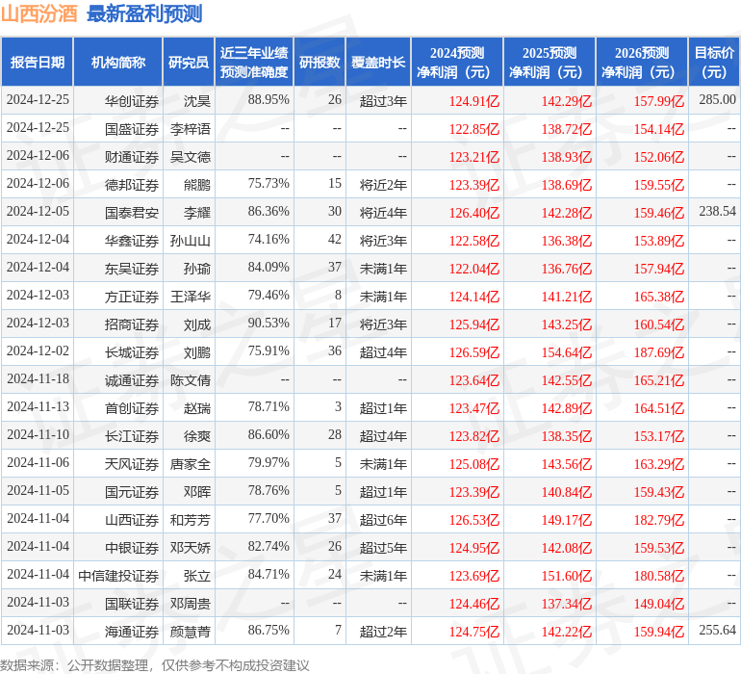The image size is (741, 674).
Task: Click the 数据来源 disclaimer footer text
Action: (155, 665)
